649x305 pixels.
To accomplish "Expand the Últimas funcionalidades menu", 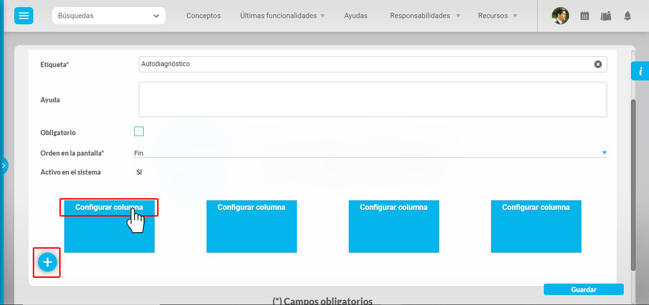I will point(283,16).
